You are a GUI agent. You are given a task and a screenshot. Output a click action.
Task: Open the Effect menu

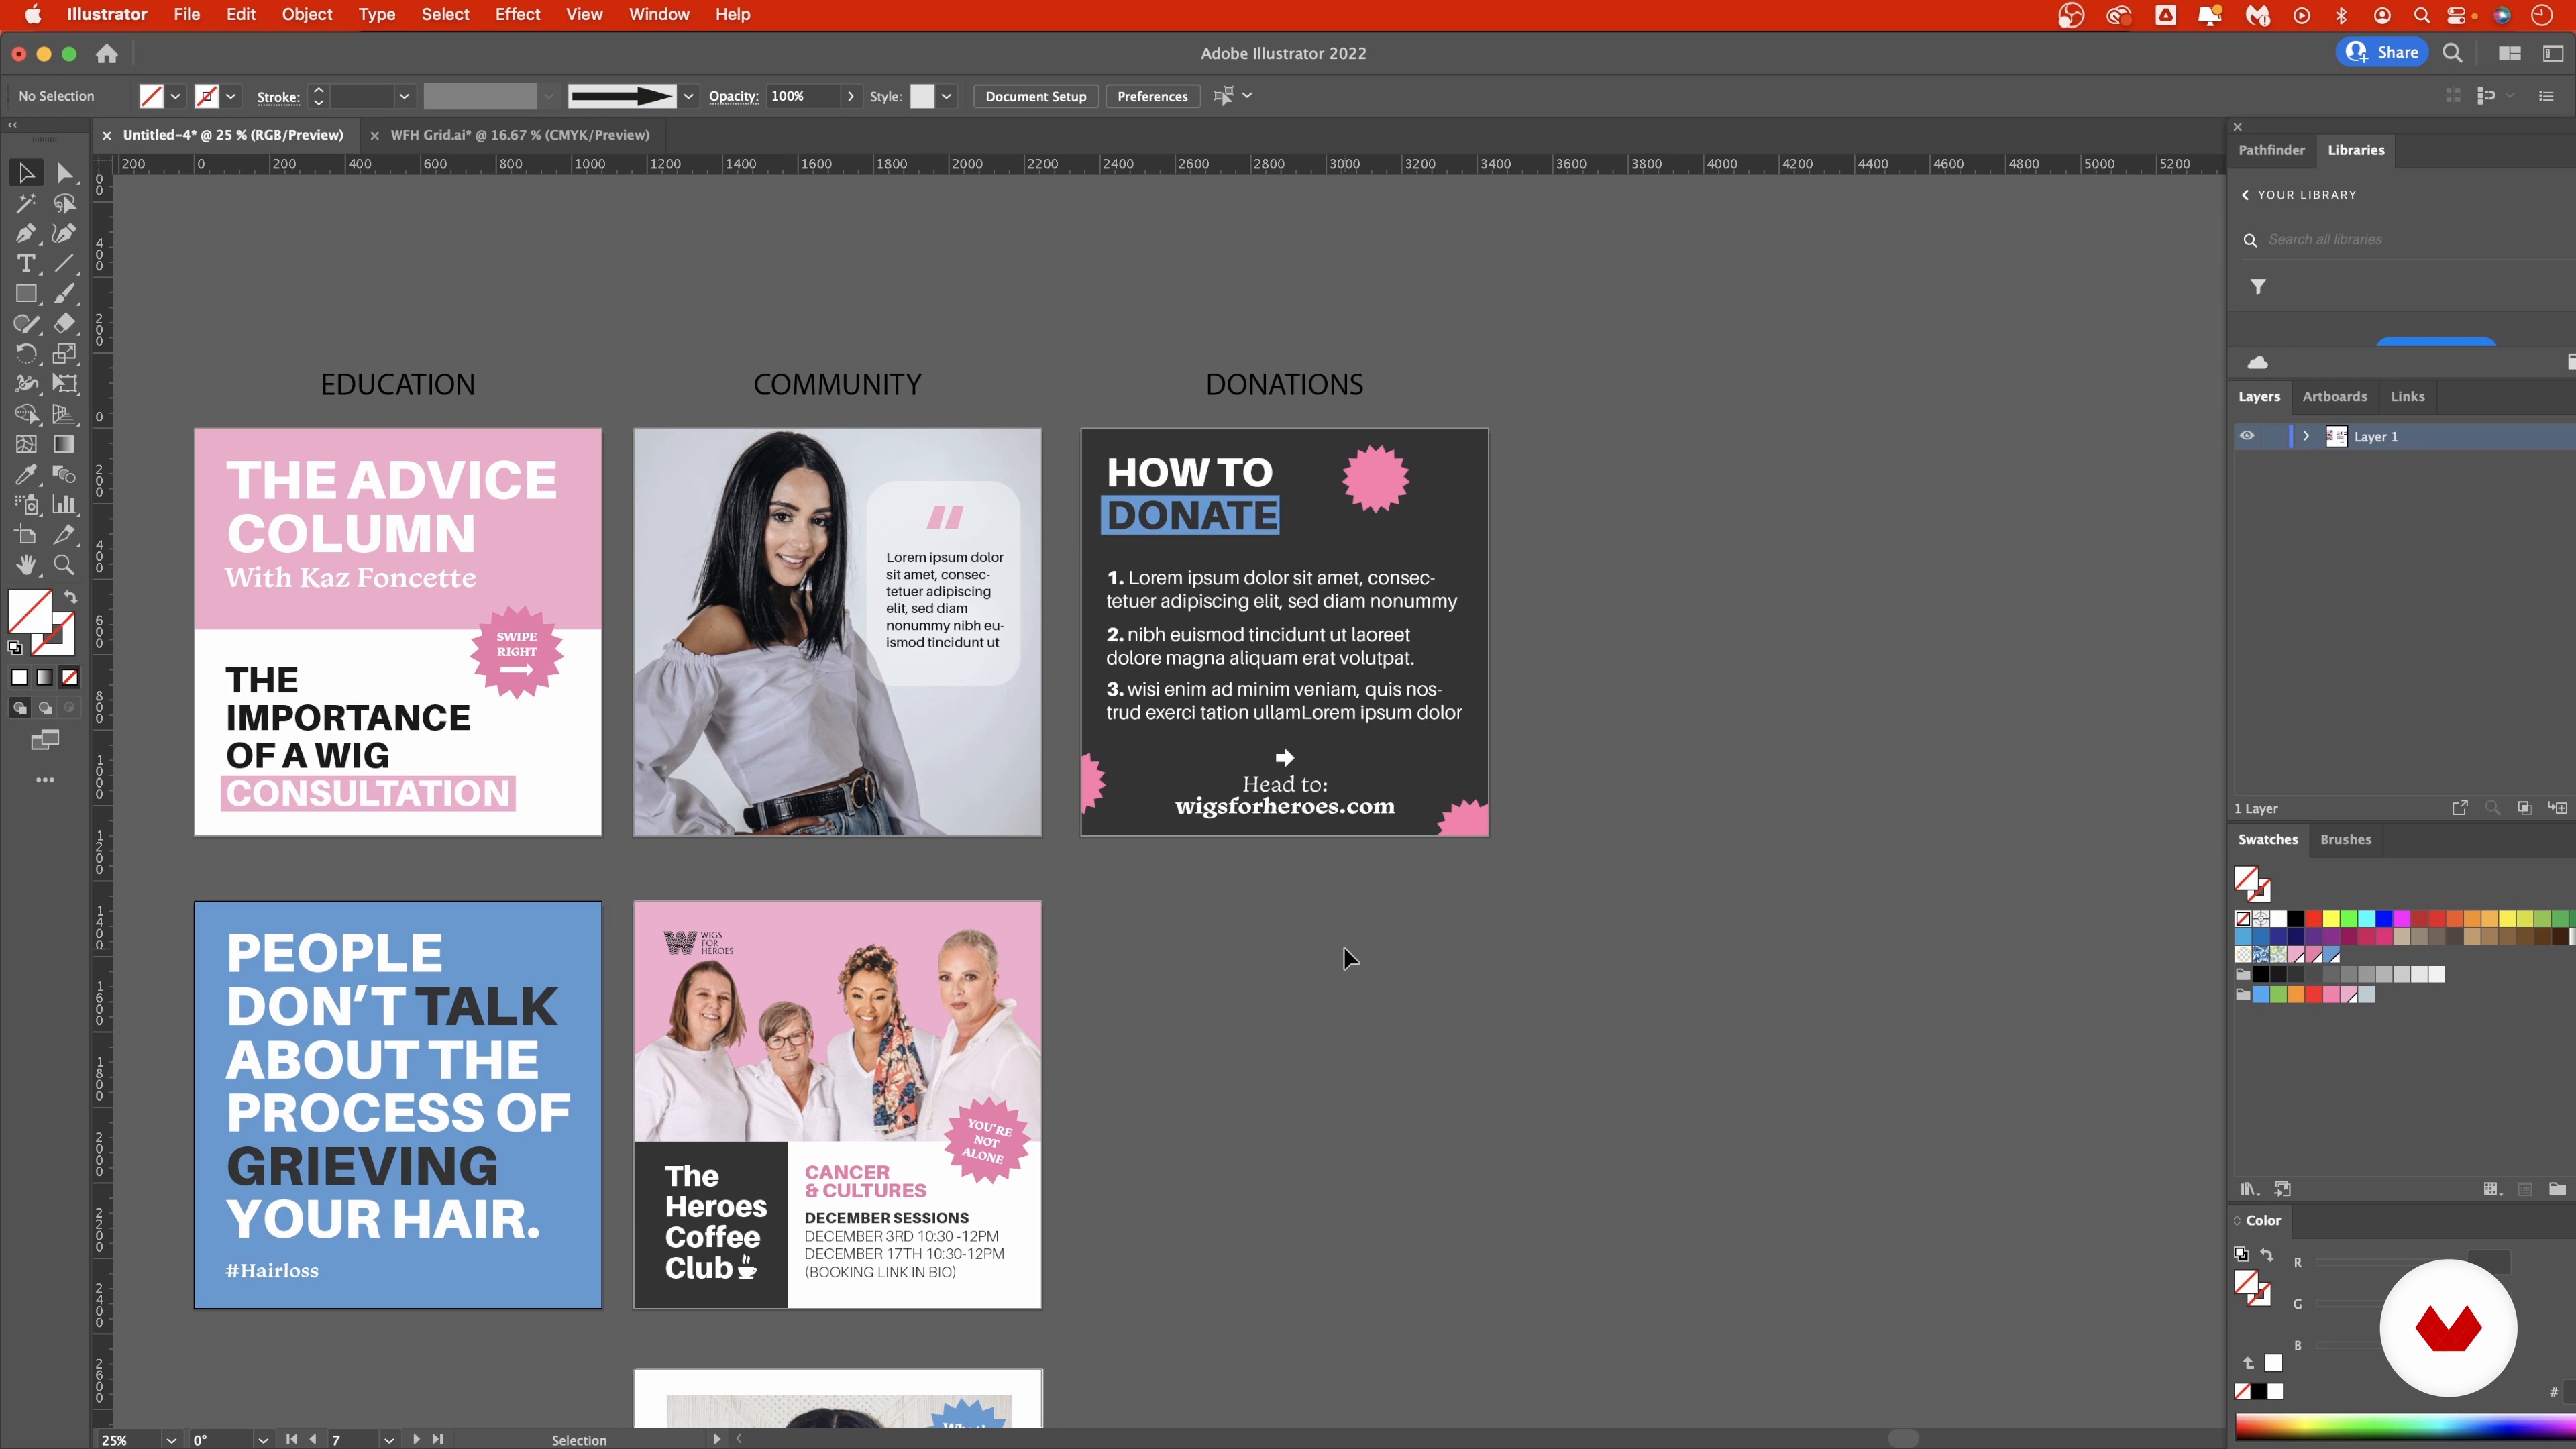pyautogui.click(x=517, y=15)
